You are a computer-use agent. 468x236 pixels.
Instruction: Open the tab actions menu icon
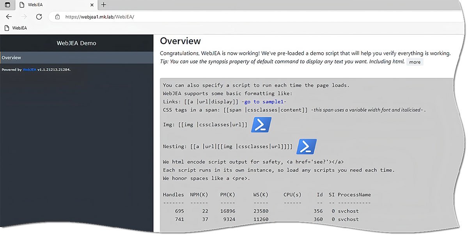(7, 5)
